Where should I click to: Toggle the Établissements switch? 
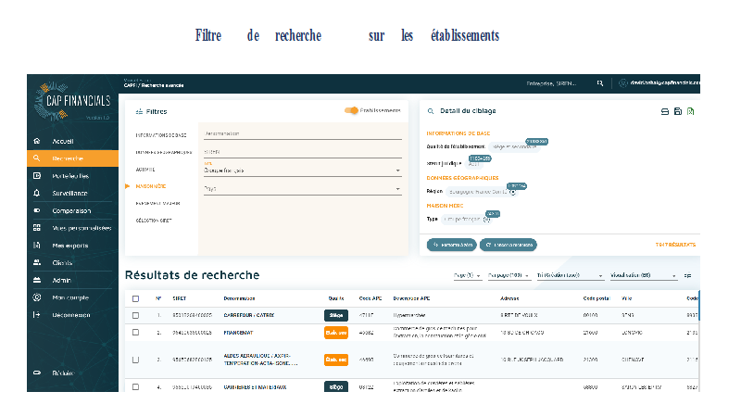pos(352,110)
